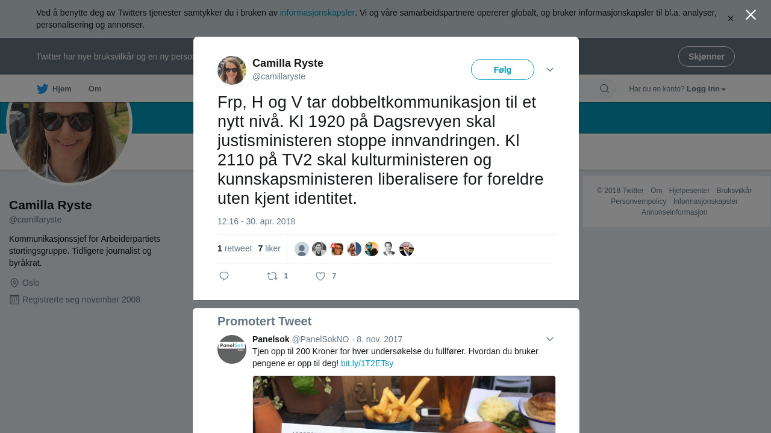Image resolution: width=771 pixels, height=433 pixels.
Task: Dismiss cookie notice with small x
Action: tap(731, 19)
